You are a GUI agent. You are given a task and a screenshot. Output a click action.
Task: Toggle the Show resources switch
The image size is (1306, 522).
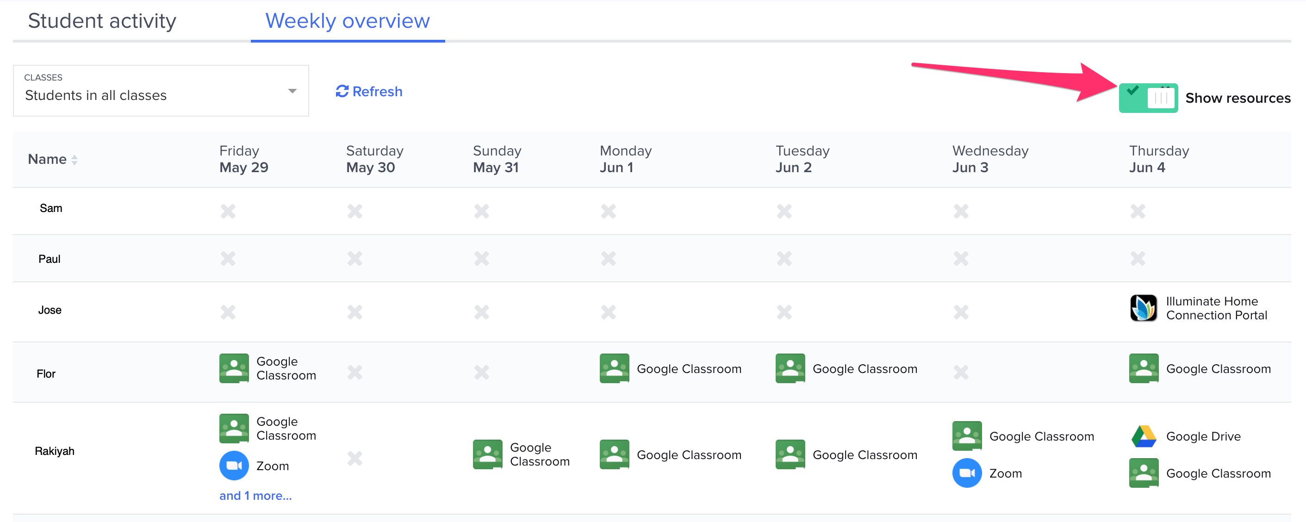[x=1148, y=98]
